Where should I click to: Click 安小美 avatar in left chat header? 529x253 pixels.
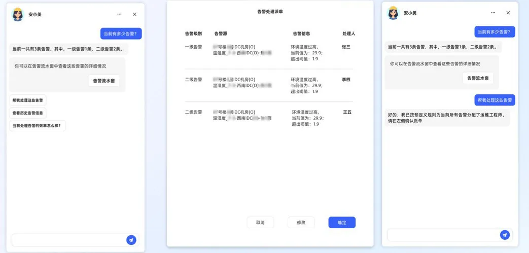point(18,14)
